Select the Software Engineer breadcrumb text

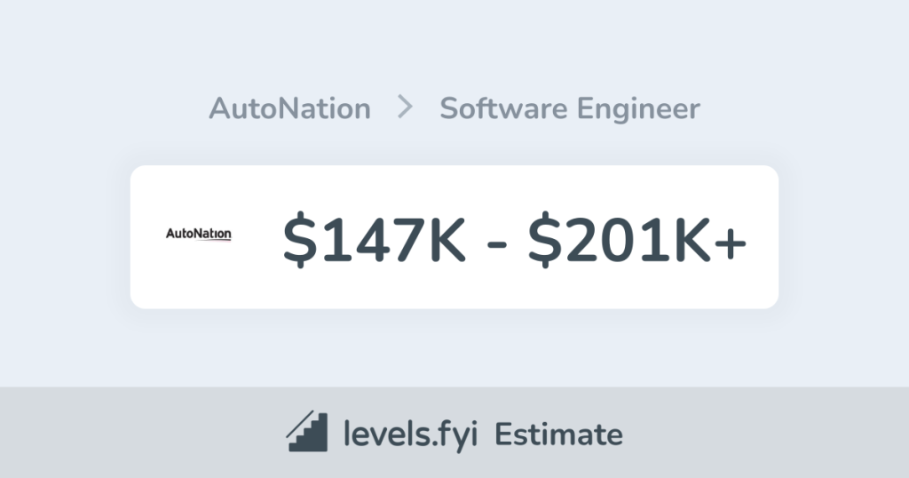(570, 108)
